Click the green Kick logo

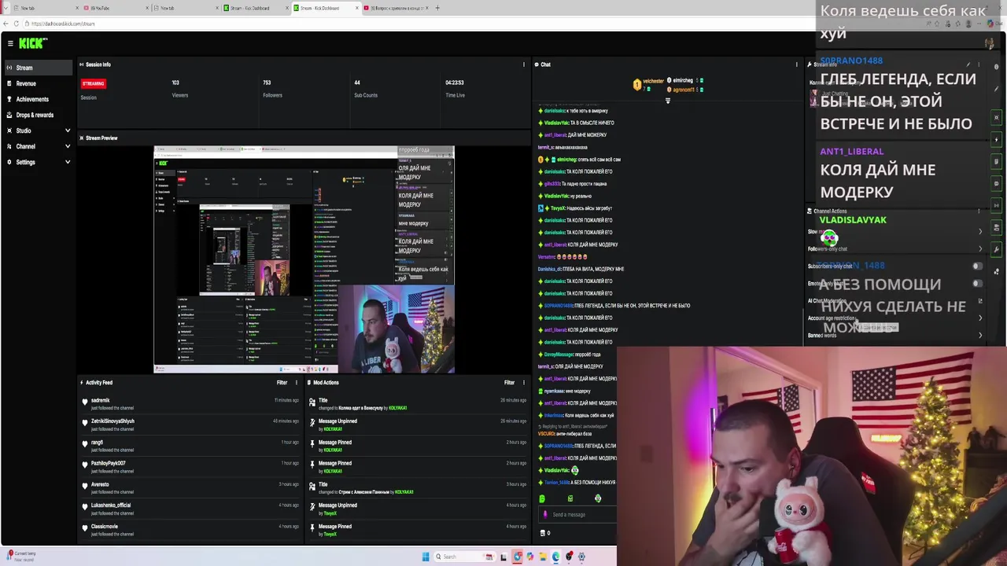[x=34, y=43]
